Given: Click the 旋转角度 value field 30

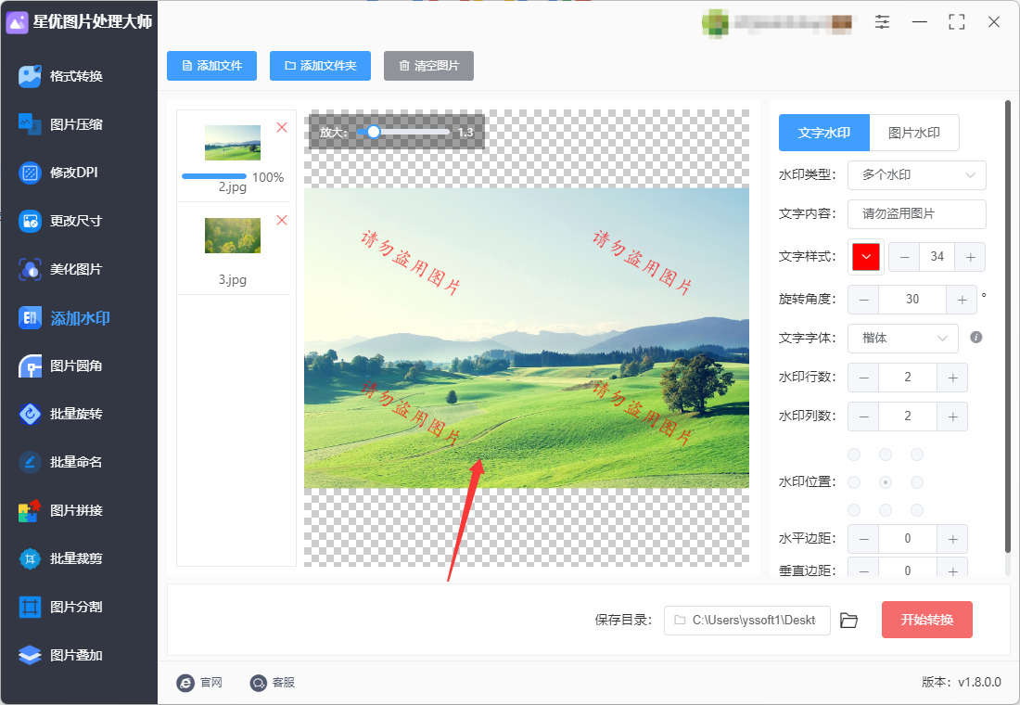Looking at the screenshot, I should (912, 300).
